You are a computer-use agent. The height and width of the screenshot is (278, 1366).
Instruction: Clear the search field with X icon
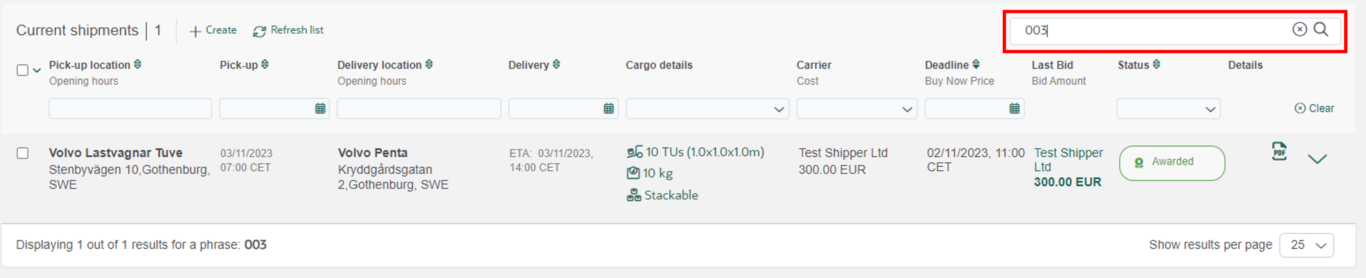point(1299,30)
